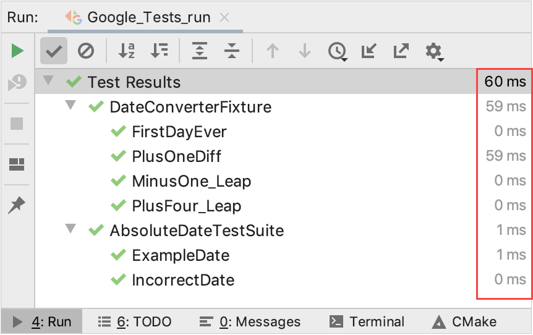
Task: Open the test history clock dropdown
Action: coord(338,52)
